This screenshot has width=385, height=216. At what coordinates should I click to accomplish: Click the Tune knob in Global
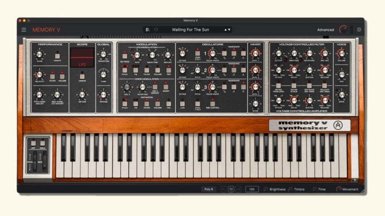[103, 74]
